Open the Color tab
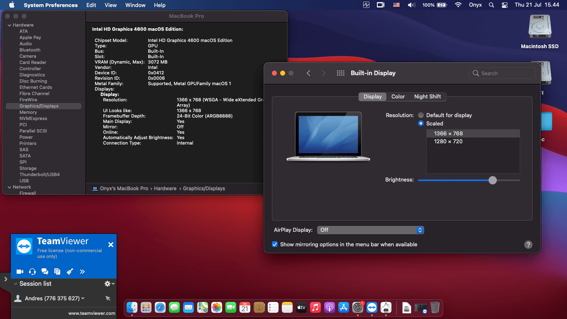 [x=398, y=96]
